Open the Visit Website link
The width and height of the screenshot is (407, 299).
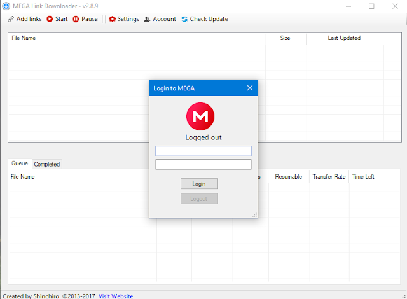click(x=116, y=296)
